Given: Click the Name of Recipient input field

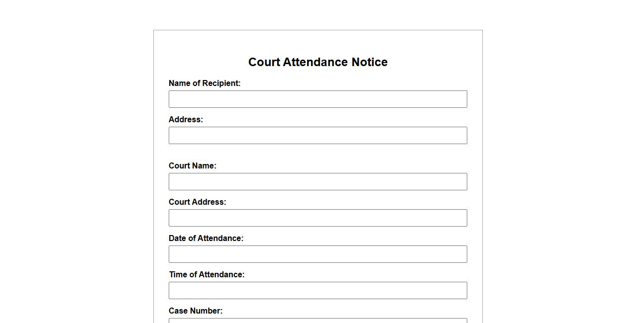Looking at the screenshot, I should tap(318, 99).
